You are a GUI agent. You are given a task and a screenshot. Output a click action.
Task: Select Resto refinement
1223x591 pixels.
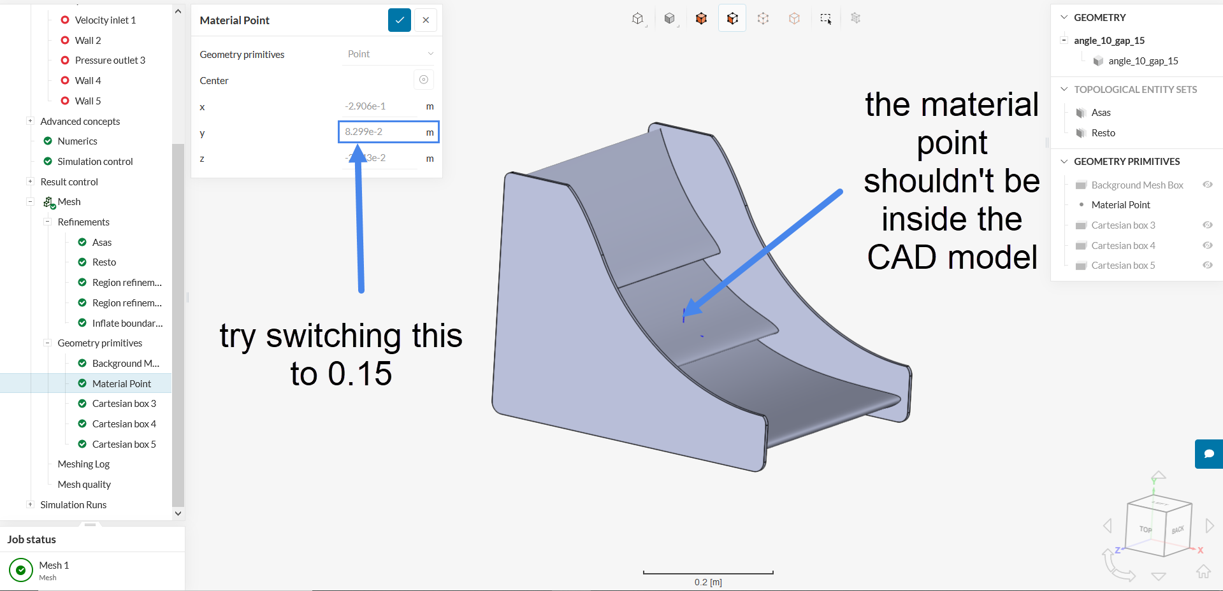104,262
